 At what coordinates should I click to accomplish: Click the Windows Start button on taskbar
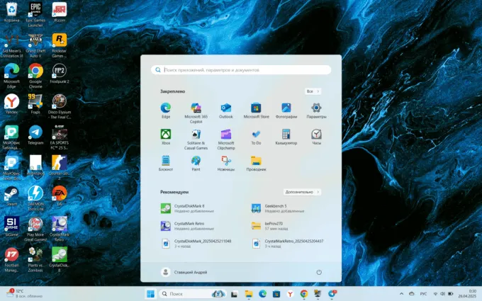pos(150,293)
